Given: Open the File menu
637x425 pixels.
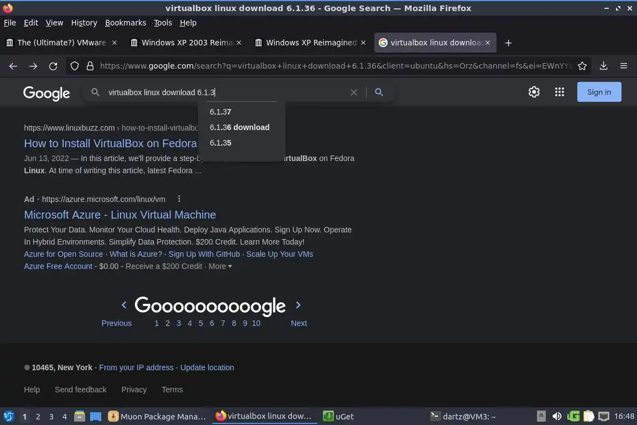Looking at the screenshot, I should click(x=10, y=23).
